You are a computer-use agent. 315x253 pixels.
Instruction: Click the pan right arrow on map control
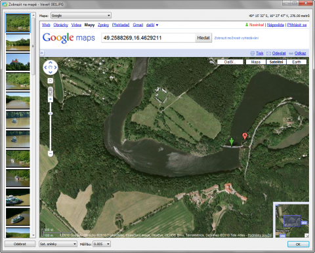(x=55, y=68)
